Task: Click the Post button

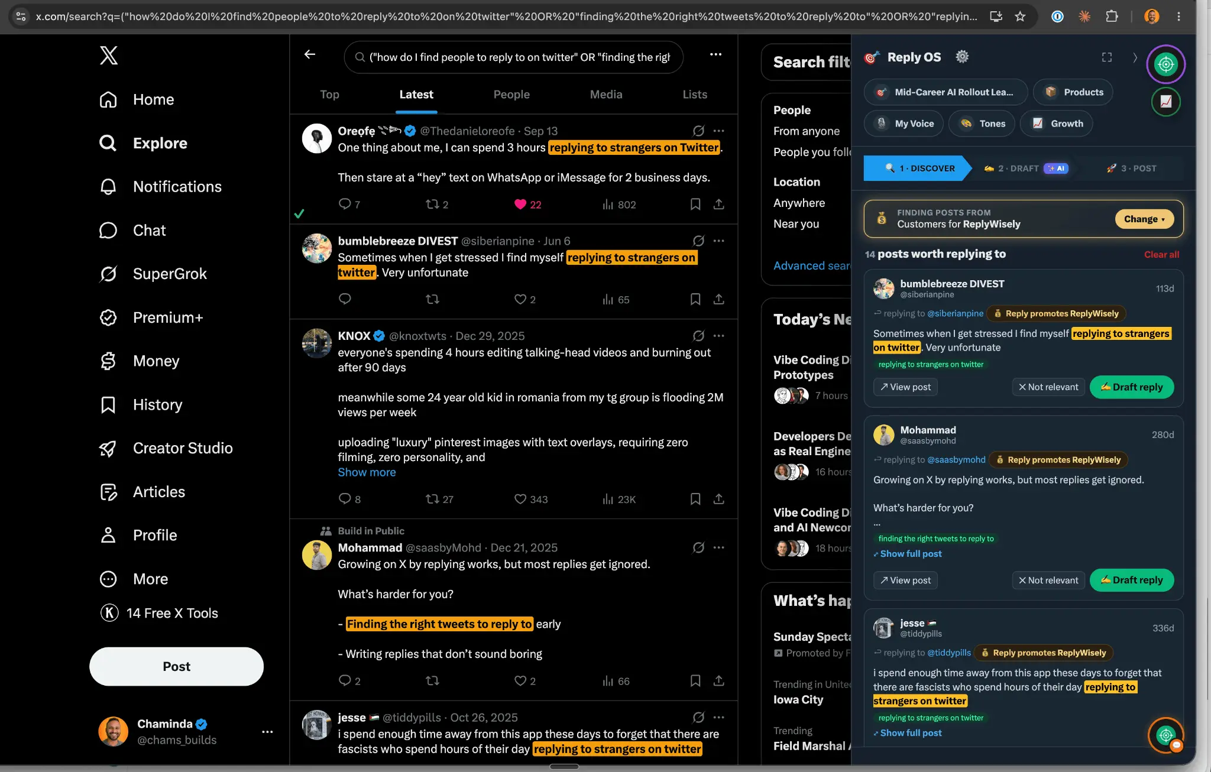Action: [176, 666]
